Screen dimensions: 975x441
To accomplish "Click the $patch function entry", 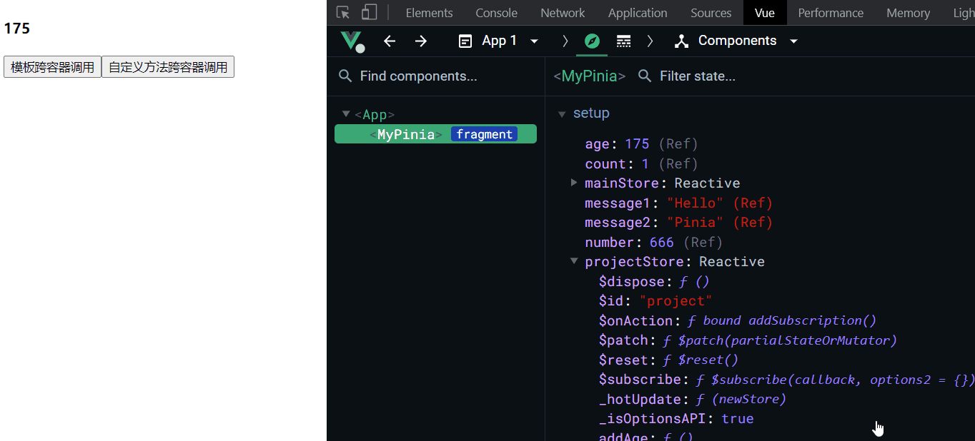I will point(748,340).
